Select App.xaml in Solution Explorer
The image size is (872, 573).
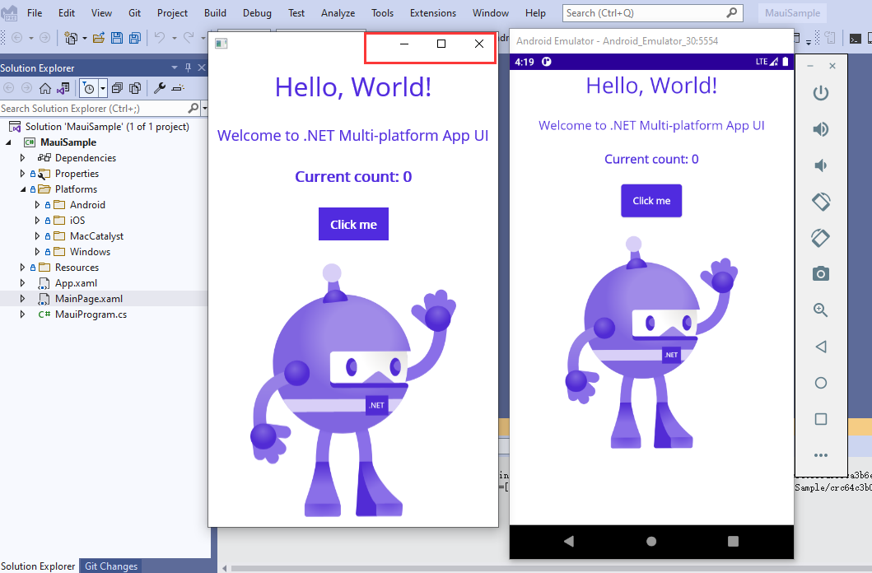(77, 283)
